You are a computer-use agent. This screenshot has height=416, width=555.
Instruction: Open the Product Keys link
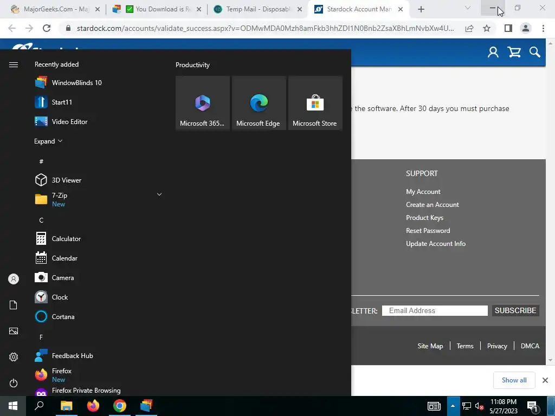(424, 218)
